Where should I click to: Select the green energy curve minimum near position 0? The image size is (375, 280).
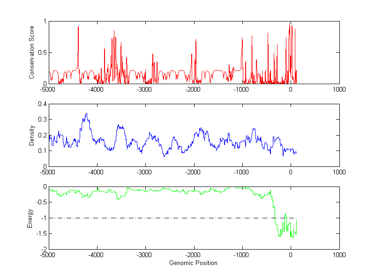tap(293, 237)
